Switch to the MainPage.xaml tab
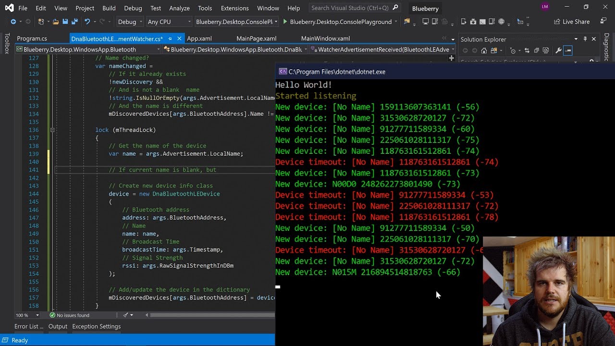Image resolution: width=615 pixels, height=346 pixels. point(257,38)
